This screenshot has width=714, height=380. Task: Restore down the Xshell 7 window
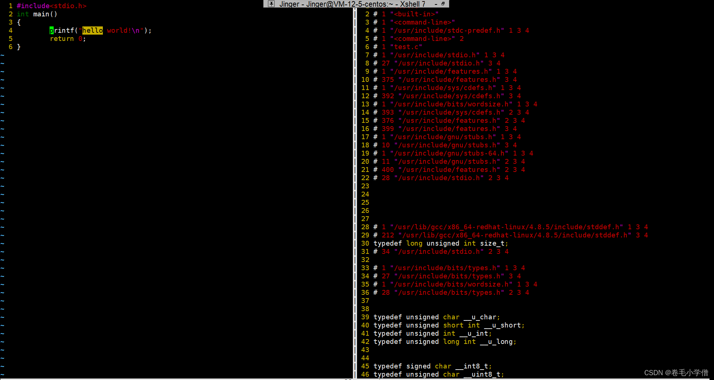(443, 4)
